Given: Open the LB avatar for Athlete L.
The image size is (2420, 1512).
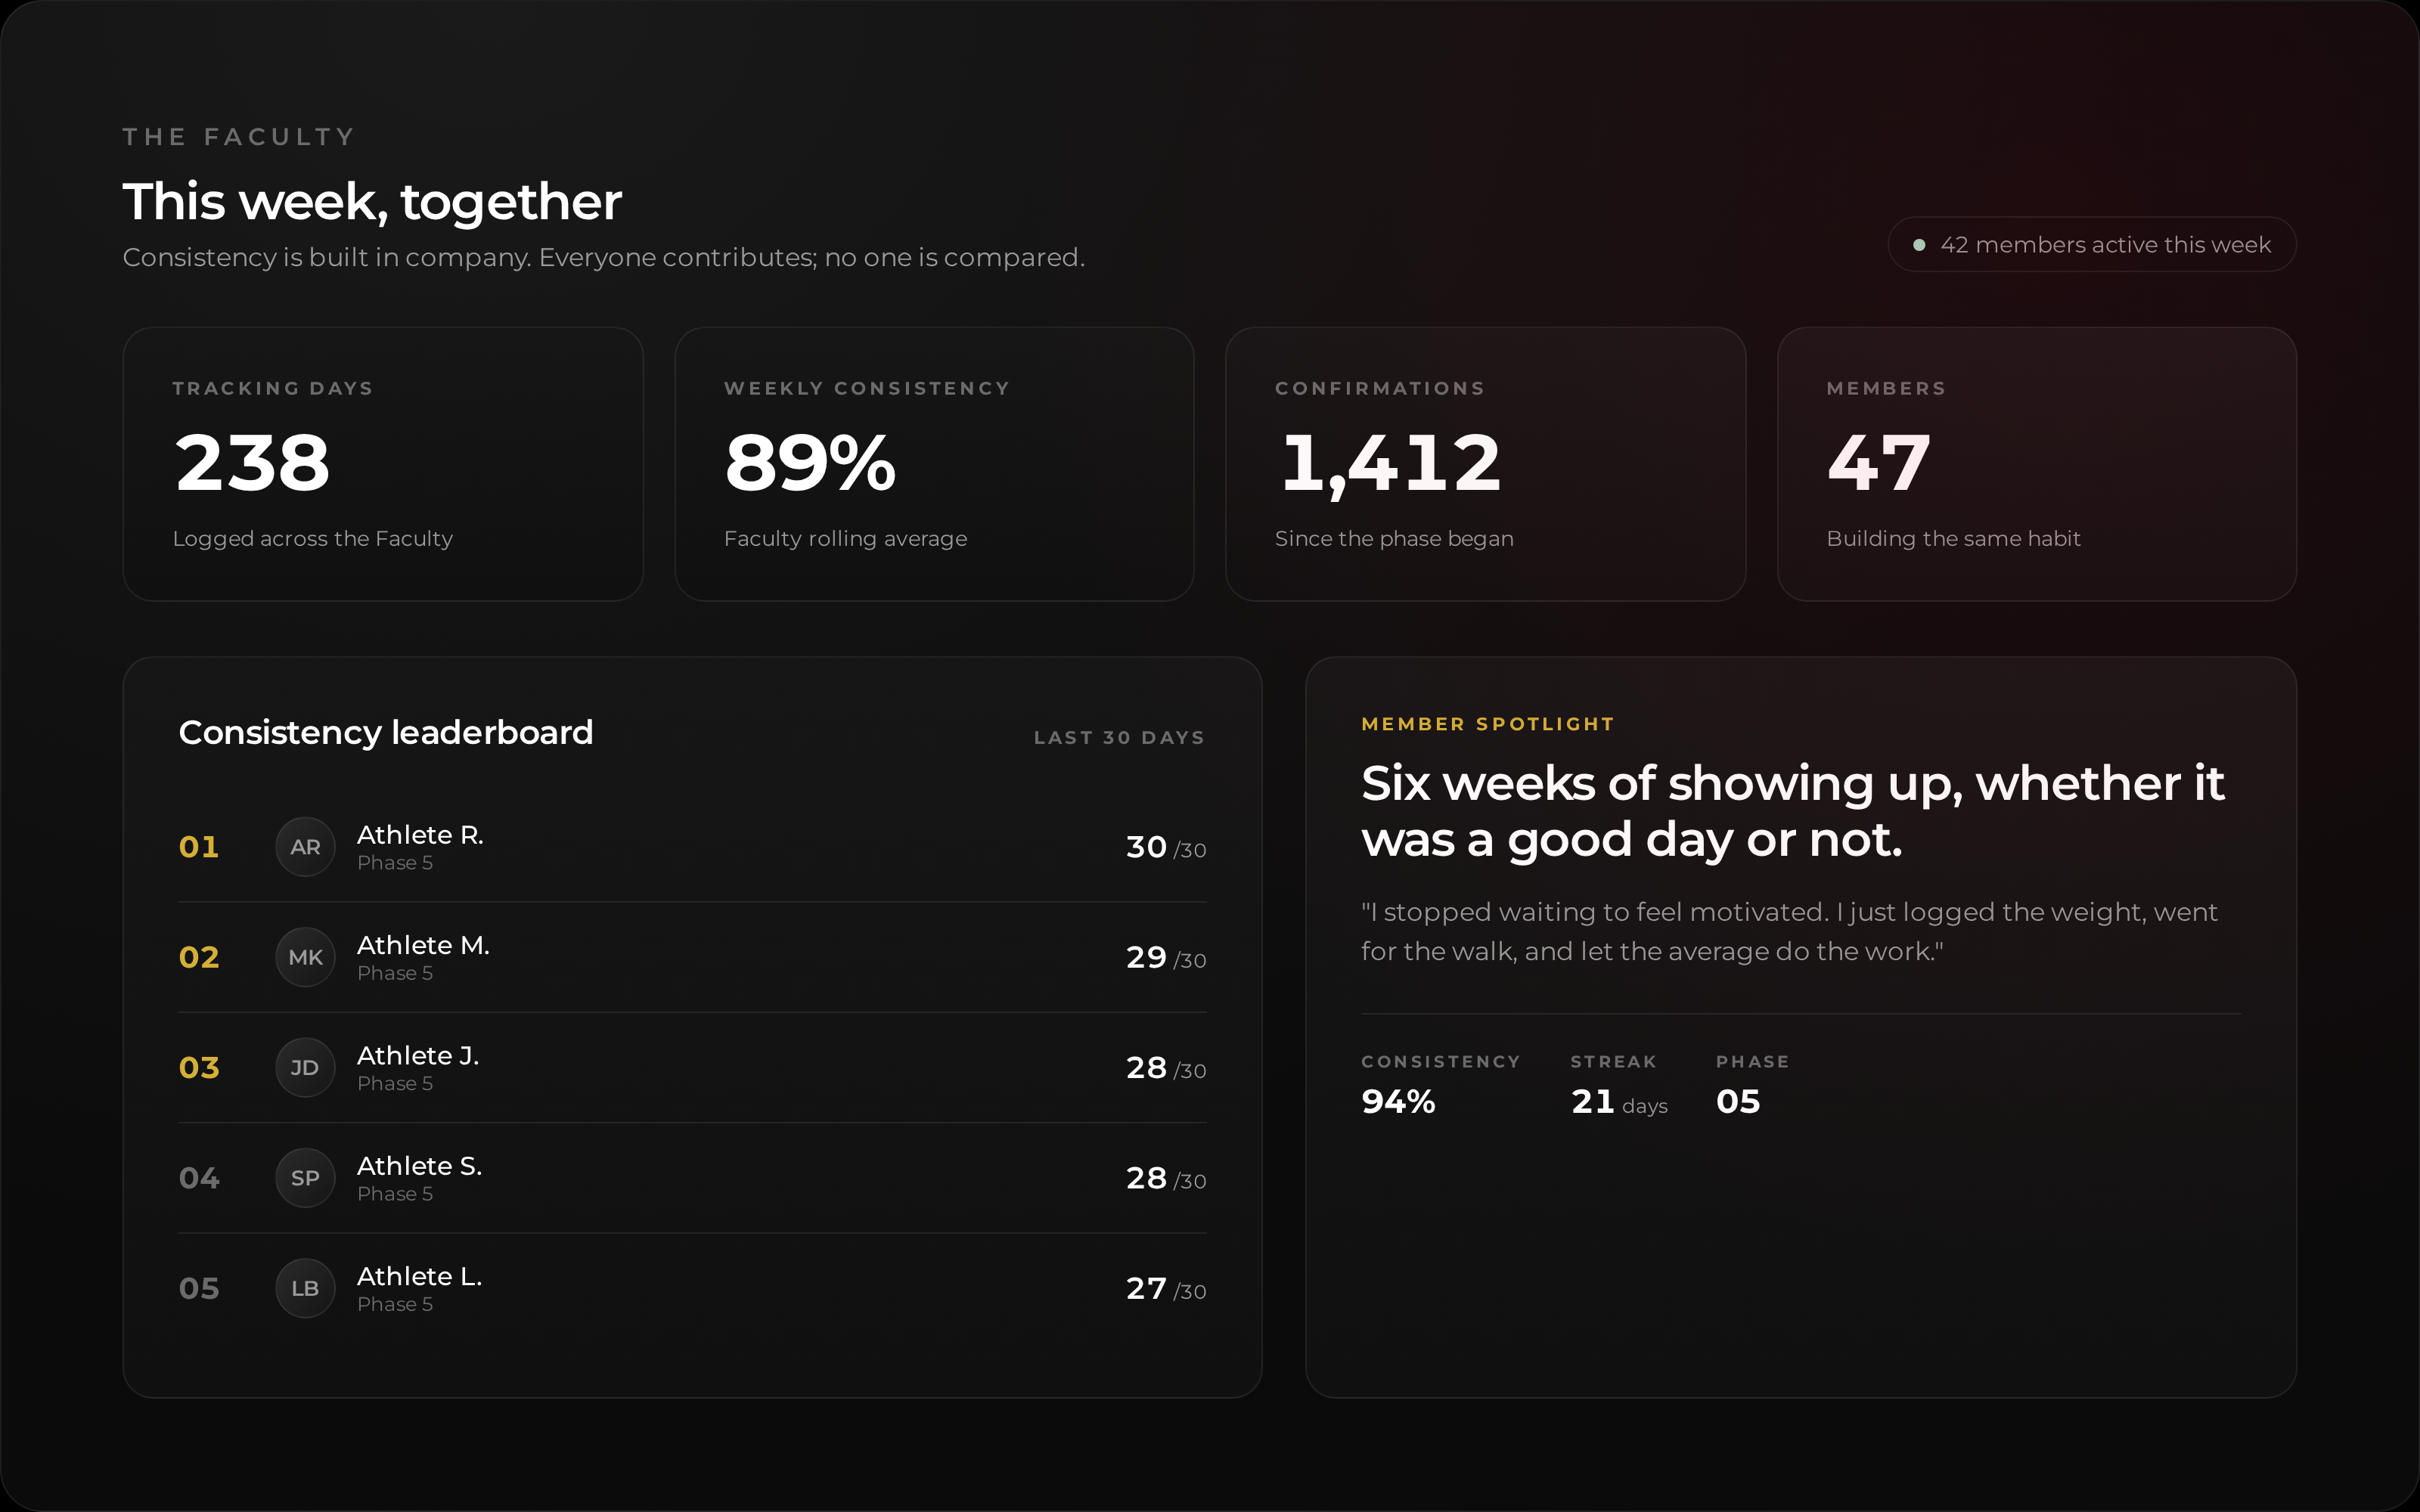Looking at the screenshot, I should [x=305, y=1288].
